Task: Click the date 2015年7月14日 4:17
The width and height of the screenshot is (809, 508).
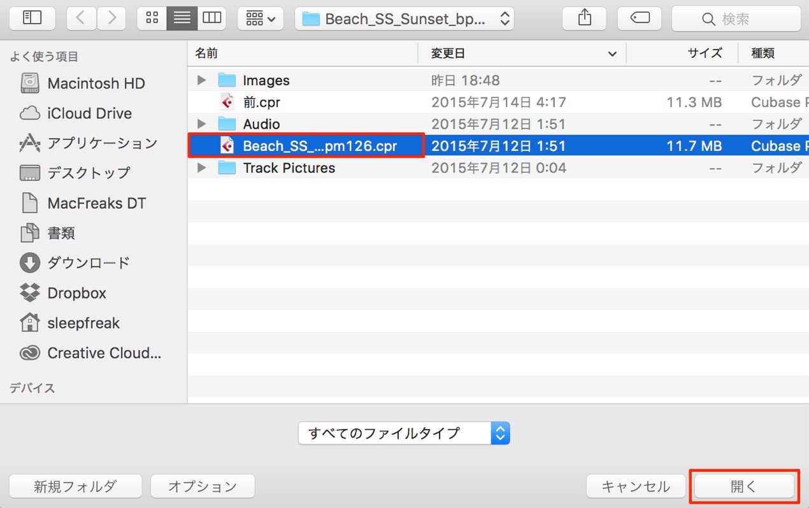Action: pos(499,102)
